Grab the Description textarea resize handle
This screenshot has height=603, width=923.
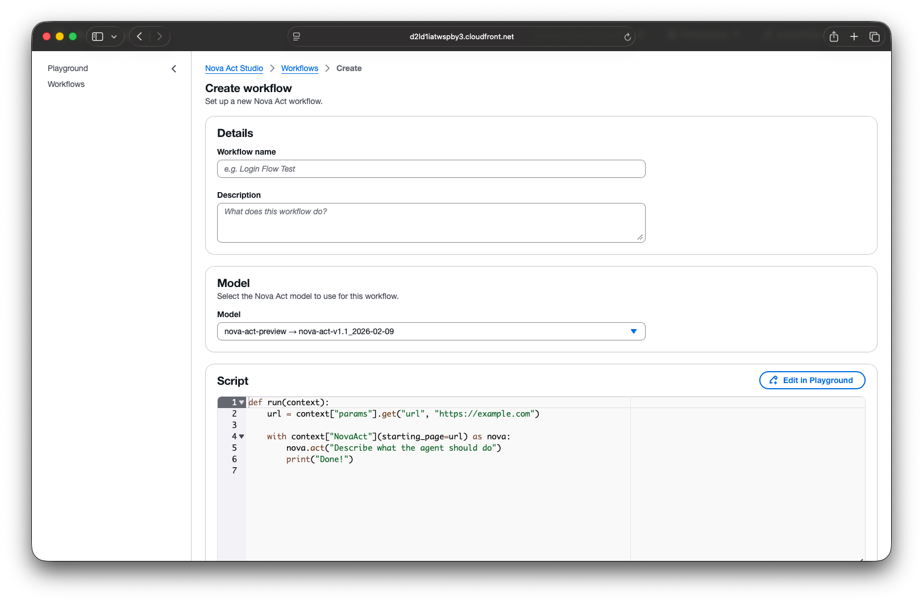tap(640, 238)
